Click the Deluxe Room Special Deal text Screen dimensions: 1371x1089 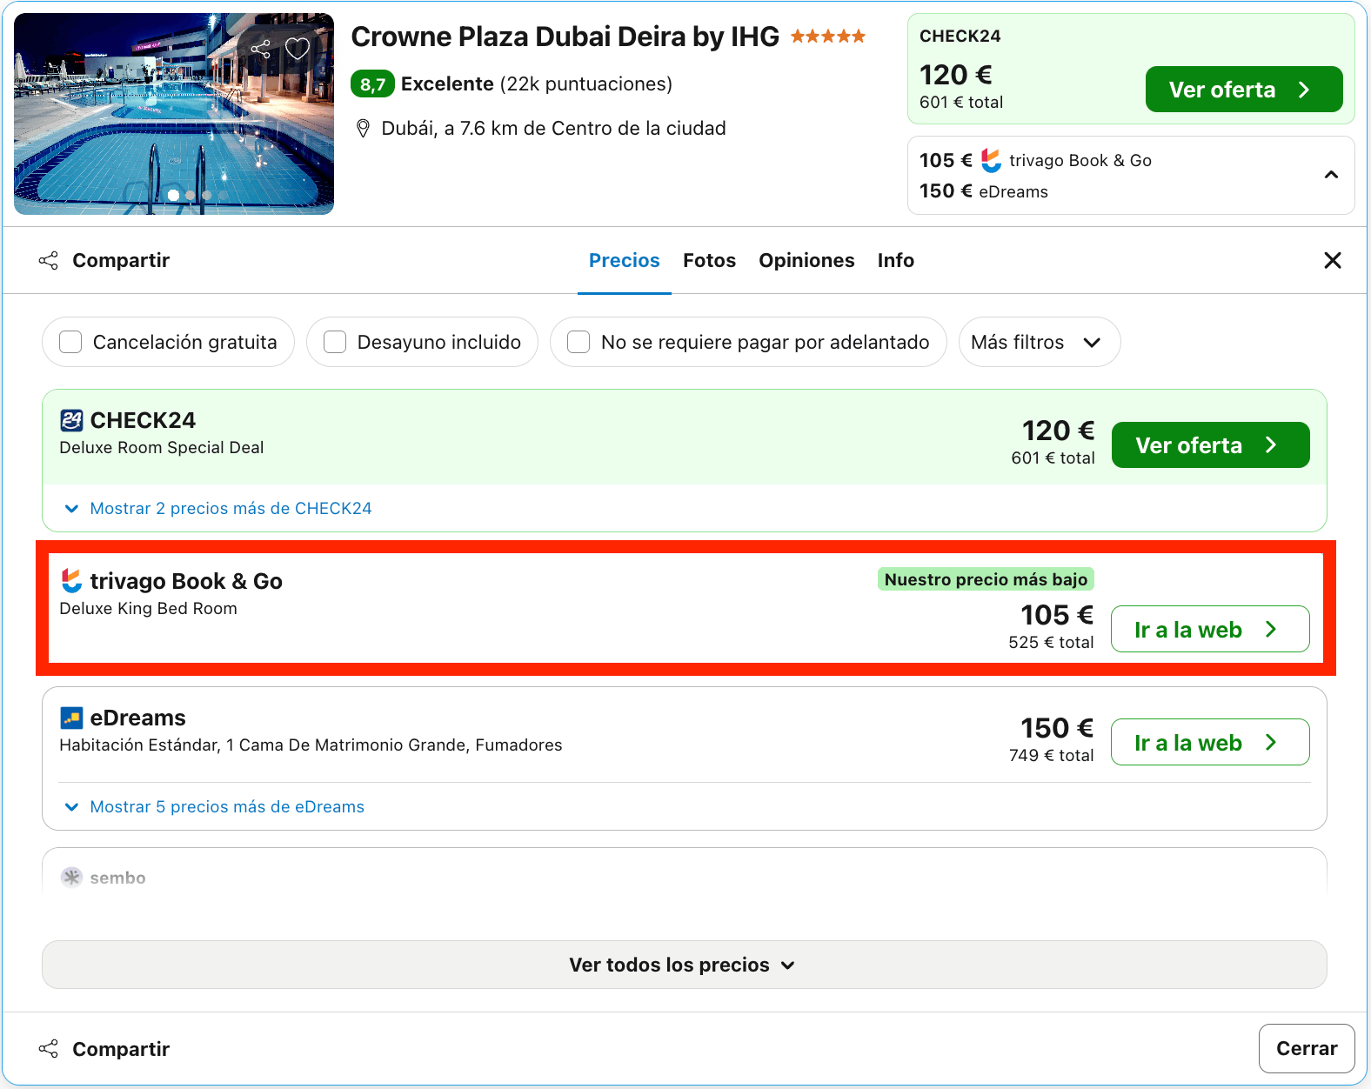(161, 448)
